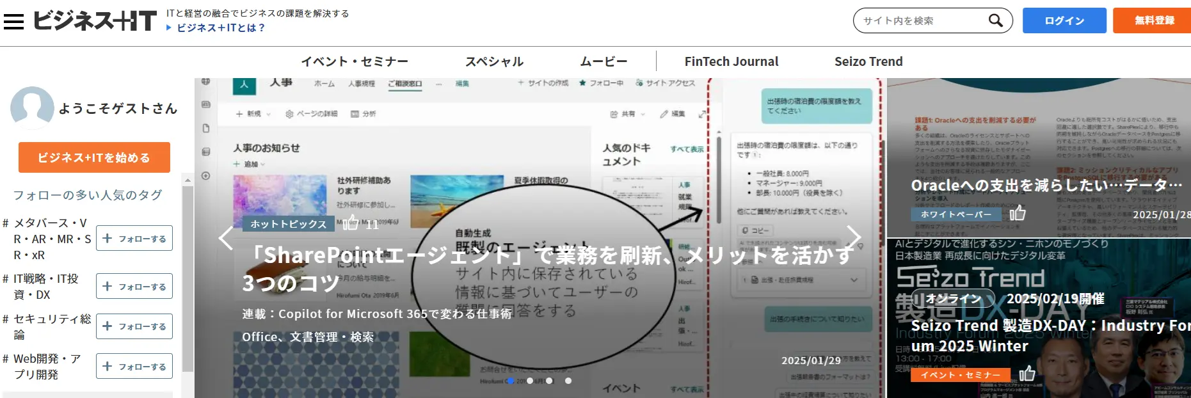
Task: Like the Oracle whitepaper thumbs-up icon
Action: pos(1017,212)
